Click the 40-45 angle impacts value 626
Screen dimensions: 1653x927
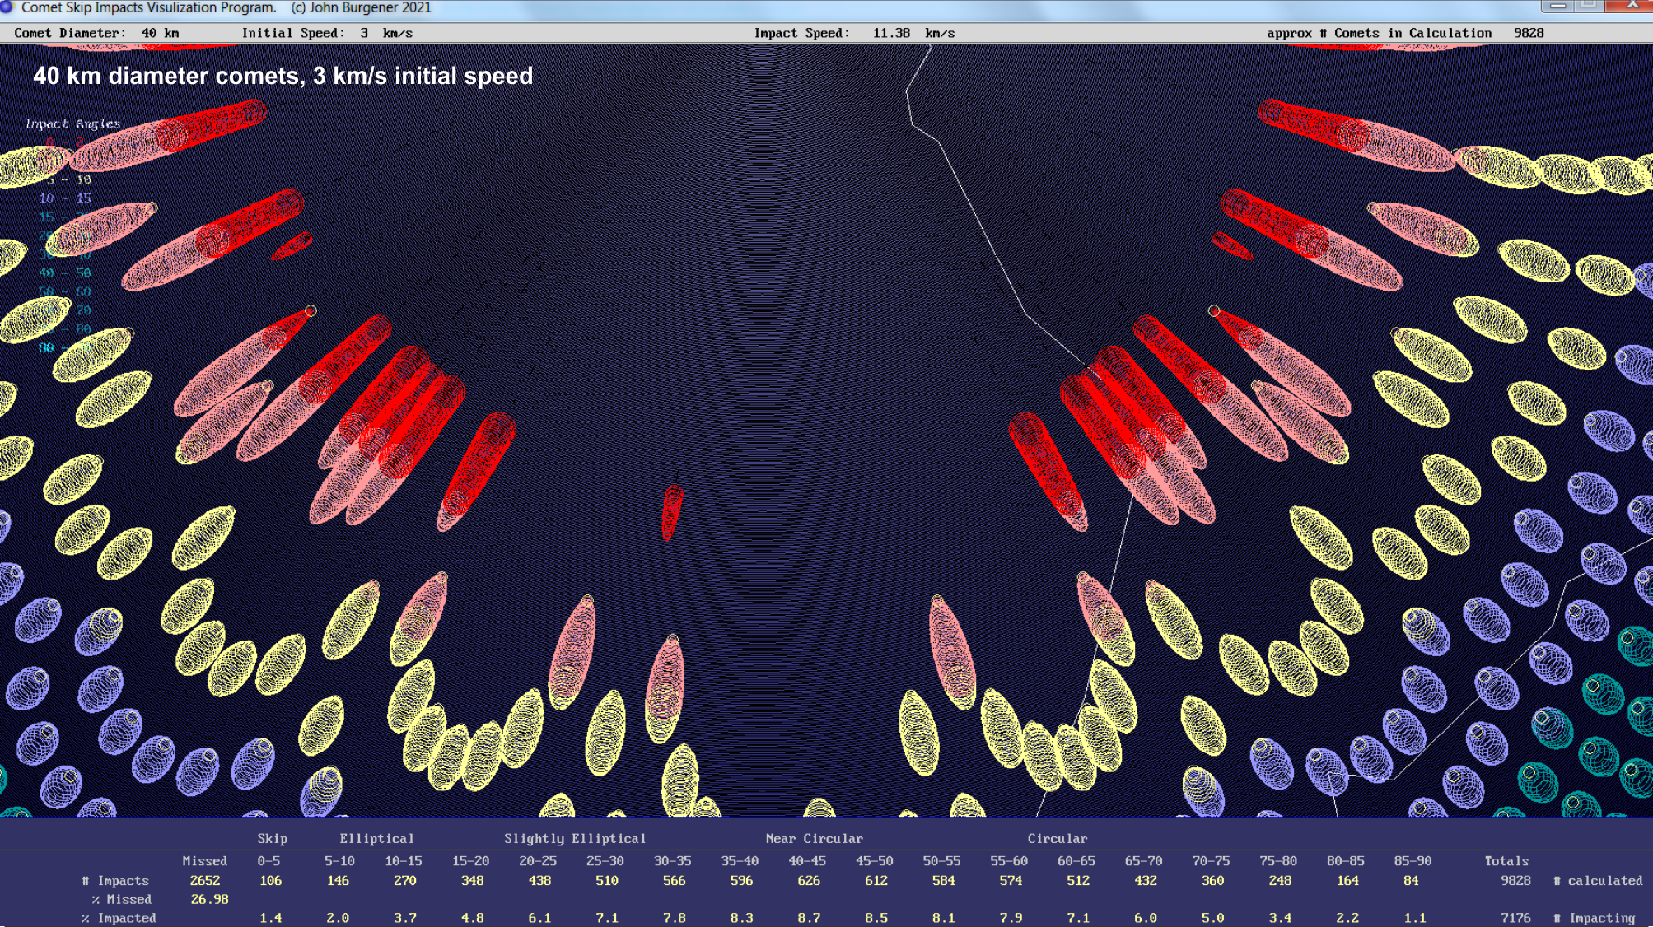tap(808, 880)
